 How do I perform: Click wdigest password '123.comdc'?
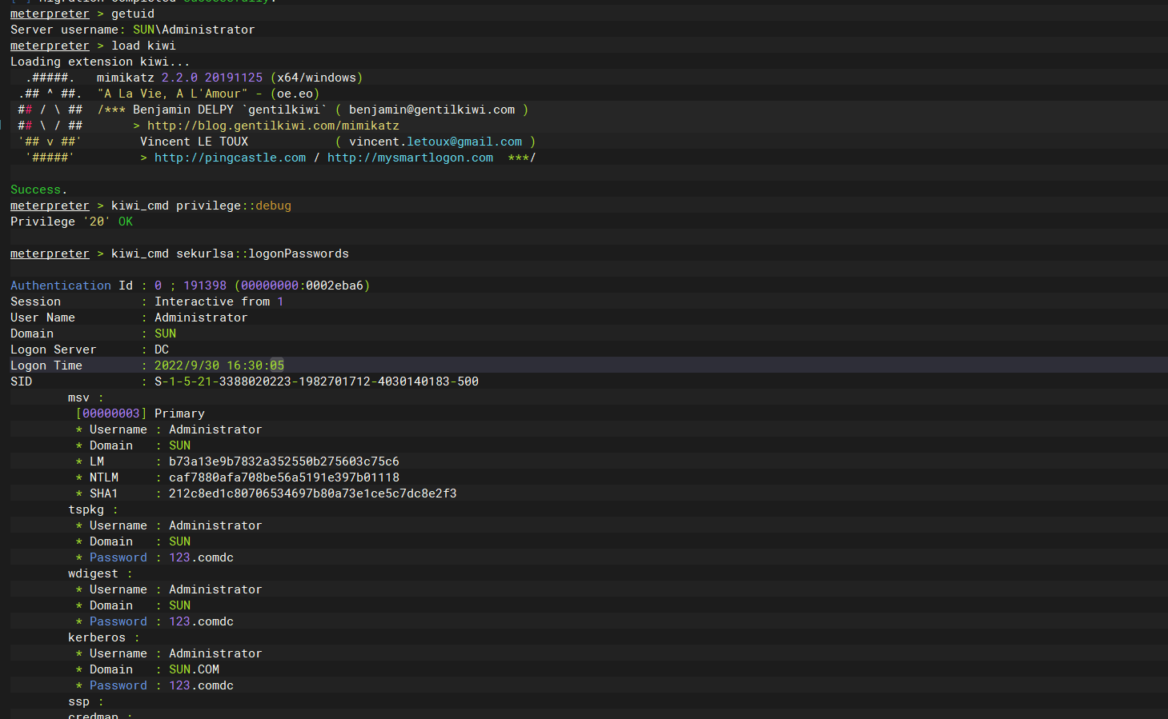pyautogui.click(x=201, y=621)
